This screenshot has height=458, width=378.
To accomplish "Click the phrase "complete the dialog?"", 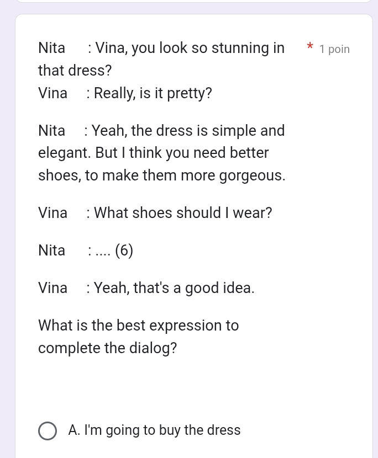I will [x=107, y=348].
